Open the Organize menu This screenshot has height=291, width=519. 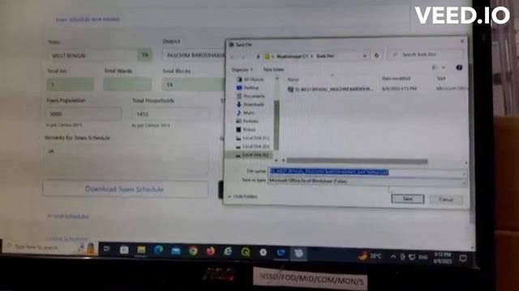[x=242, y=70]
